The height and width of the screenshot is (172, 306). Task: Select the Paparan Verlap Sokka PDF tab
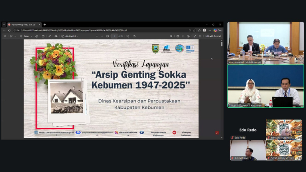[x=24, y=25]
